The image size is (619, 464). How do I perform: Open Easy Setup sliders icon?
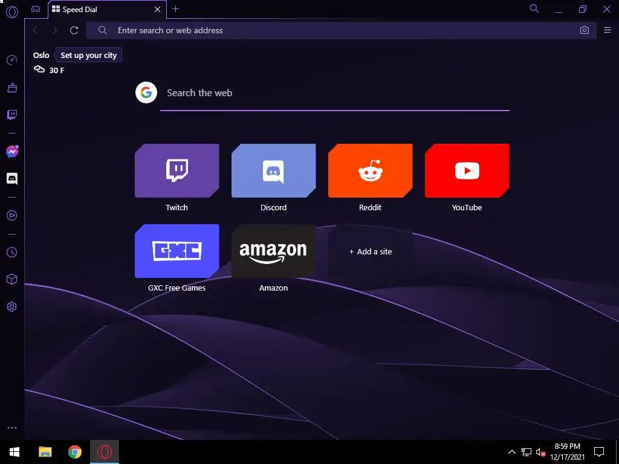[607, 30]
